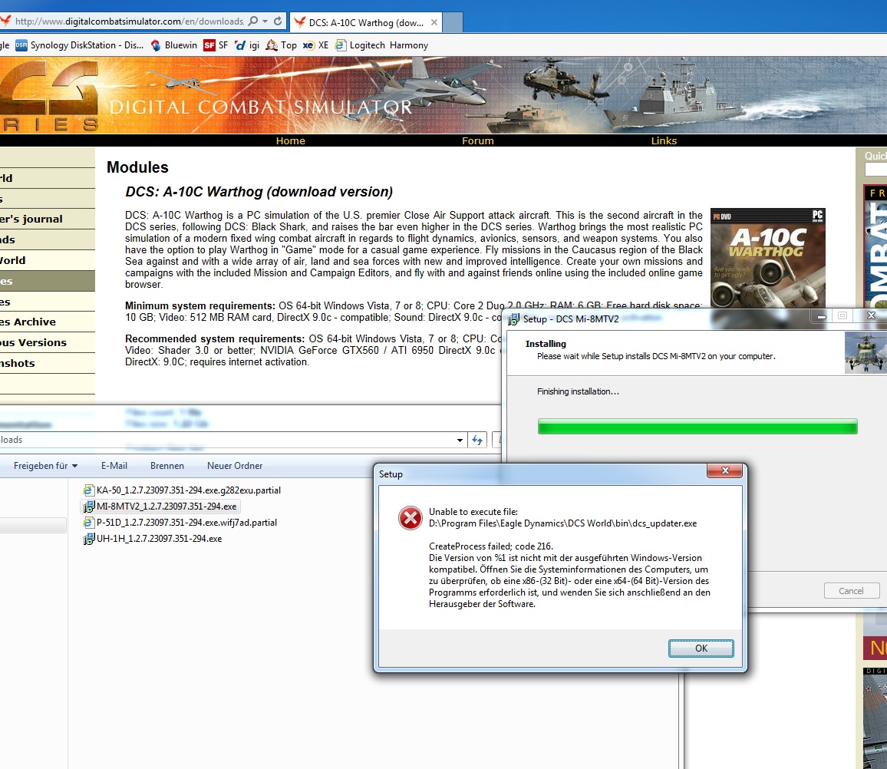Minimize the Setup DCS Mi-8MTV2 window
Viewport: 887px width, 769px height.
pyautogui.click(x=821, y=315)
